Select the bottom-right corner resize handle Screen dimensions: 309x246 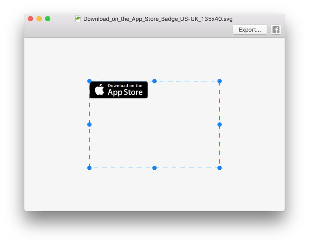tap(219, 168)
